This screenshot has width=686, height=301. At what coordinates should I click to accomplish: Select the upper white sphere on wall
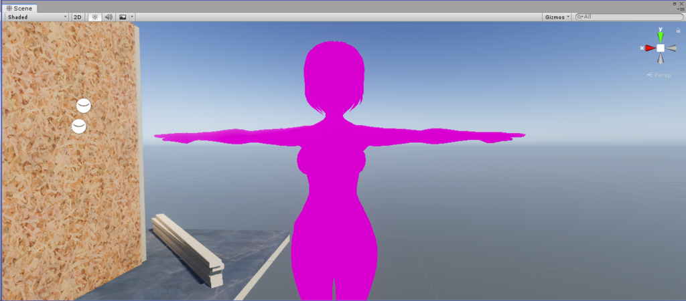(x=84, y=106)
